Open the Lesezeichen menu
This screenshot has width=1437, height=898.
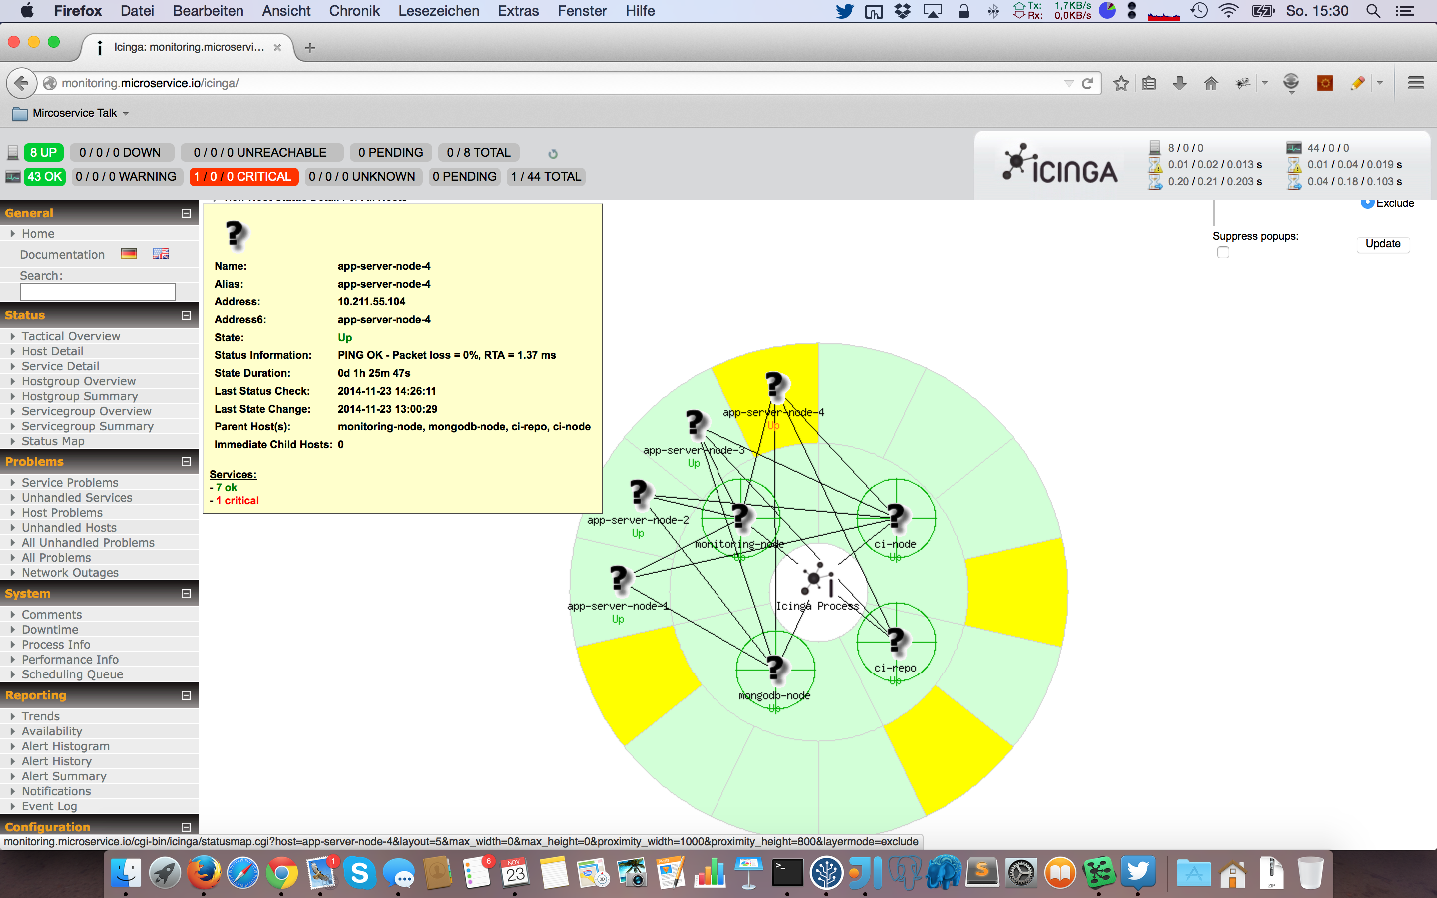point(438,10)
